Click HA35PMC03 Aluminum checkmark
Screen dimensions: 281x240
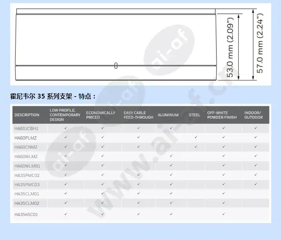171,184
